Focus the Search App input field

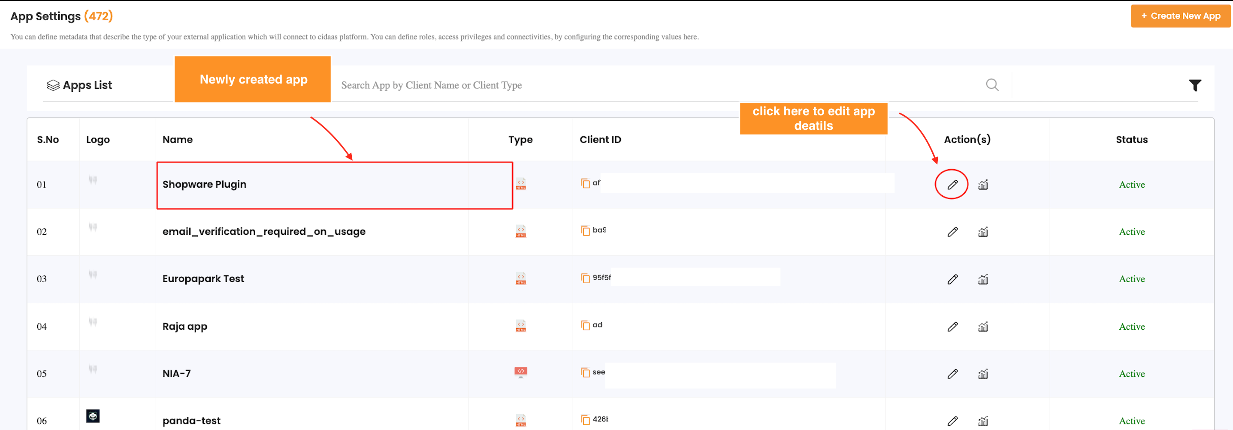tap(656, 85)
